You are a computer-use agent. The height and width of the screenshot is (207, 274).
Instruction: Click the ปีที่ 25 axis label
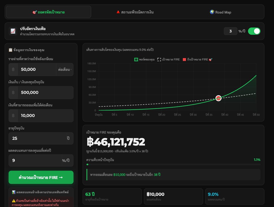[x=177, y=115]
